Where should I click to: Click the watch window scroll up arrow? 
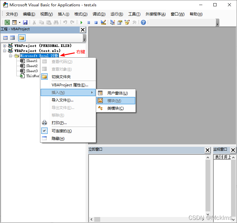tap(233, 157)
